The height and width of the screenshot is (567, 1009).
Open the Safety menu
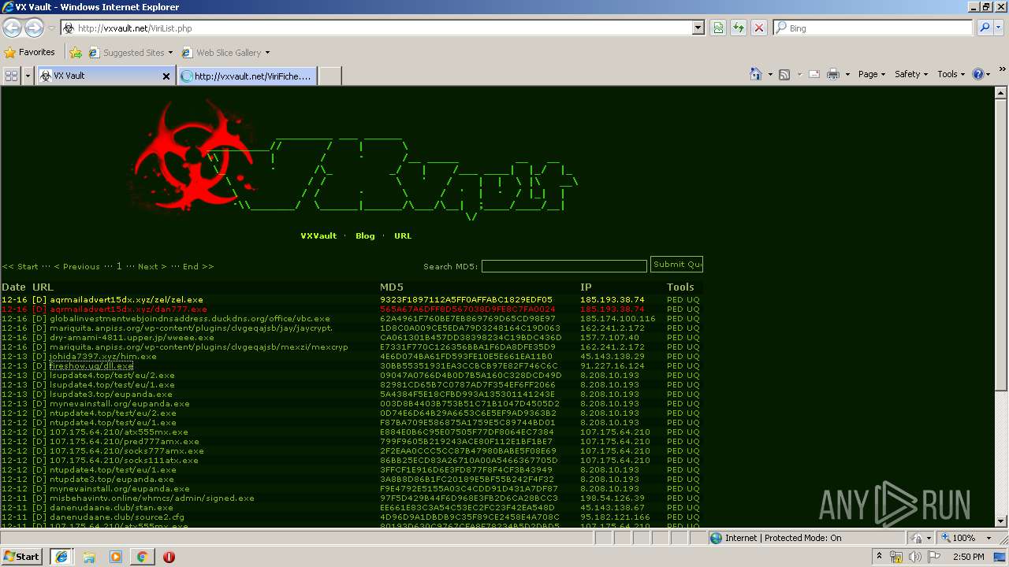coord(912,74)
